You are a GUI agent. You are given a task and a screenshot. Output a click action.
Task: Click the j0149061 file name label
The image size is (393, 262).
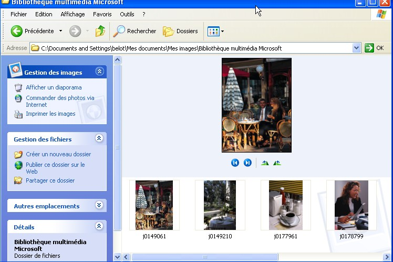point(154,236)
